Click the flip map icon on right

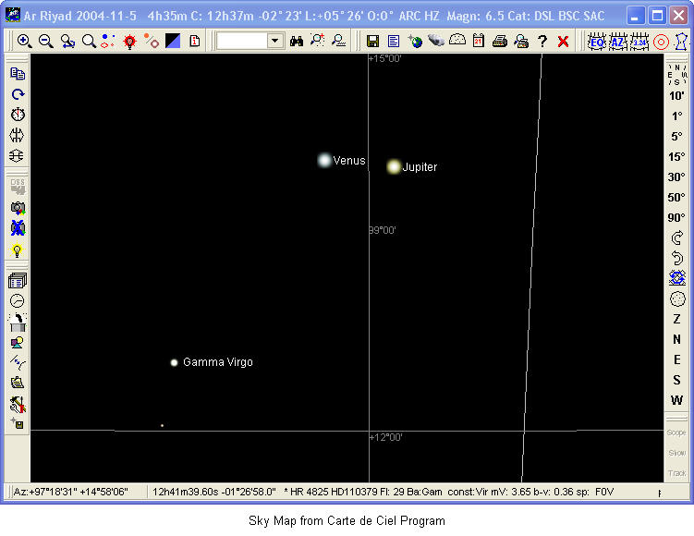[677, 278]
